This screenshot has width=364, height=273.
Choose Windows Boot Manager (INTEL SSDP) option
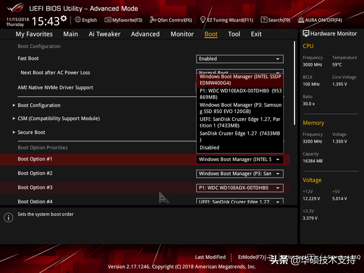click(240, 80)
